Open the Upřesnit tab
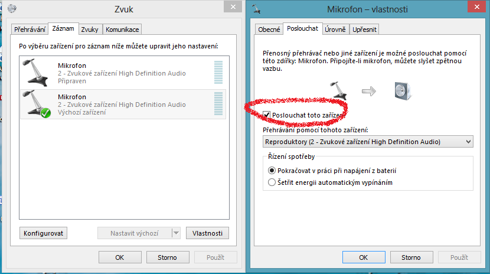This screenshot has height=274, width=490. [364, 30]
